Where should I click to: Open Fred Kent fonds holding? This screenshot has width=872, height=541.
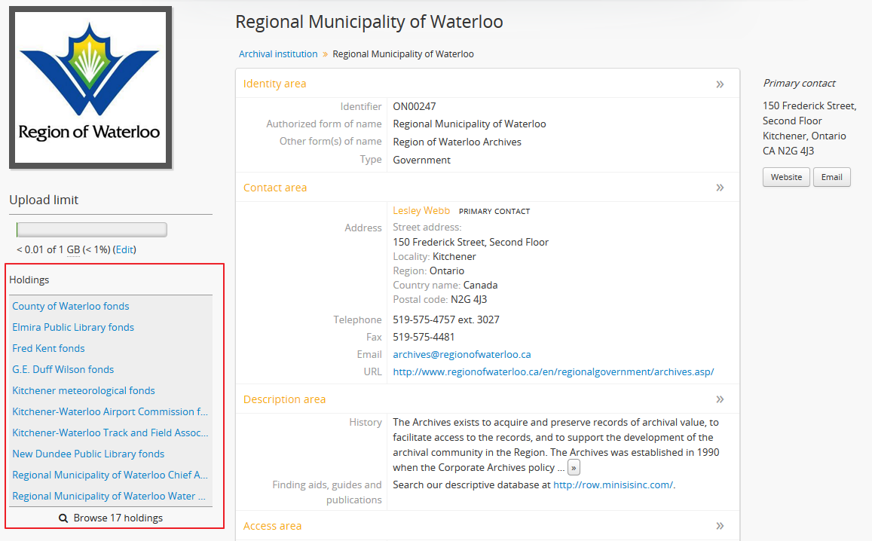[48, 349]
